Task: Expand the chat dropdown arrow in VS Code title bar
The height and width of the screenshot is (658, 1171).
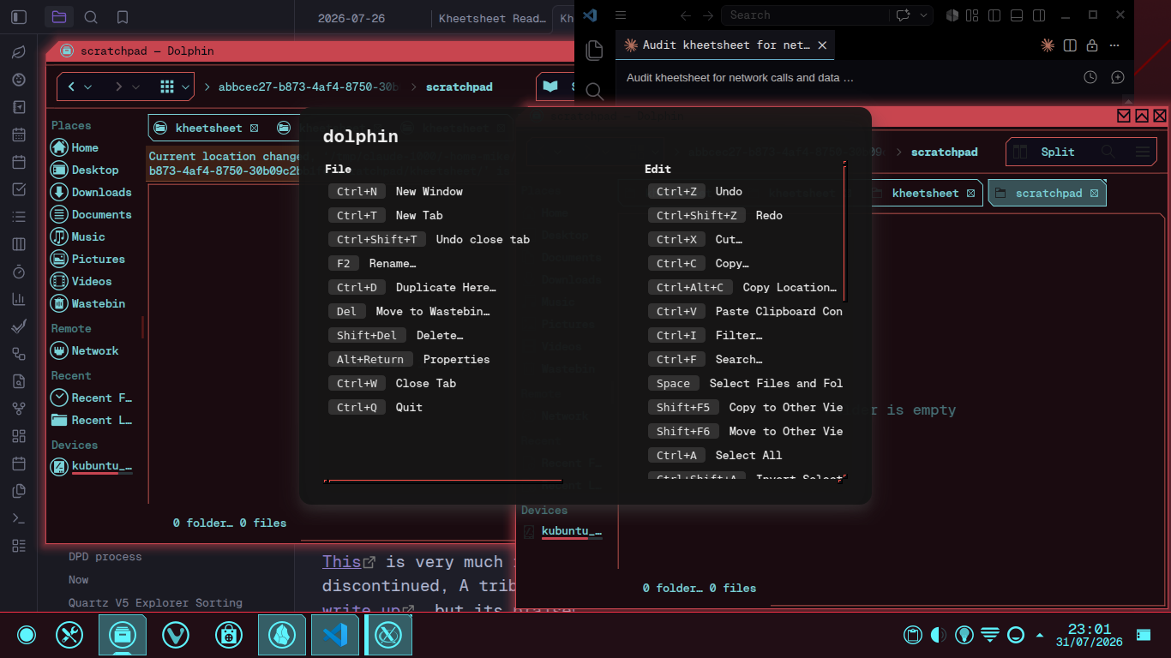Action: click(x=924, y=15)
